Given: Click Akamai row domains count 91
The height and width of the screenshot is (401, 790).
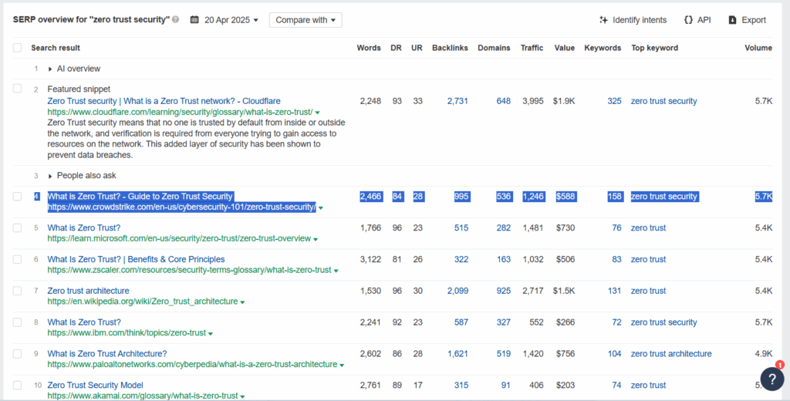Looking at the screenshot, I should coord(505,385).
